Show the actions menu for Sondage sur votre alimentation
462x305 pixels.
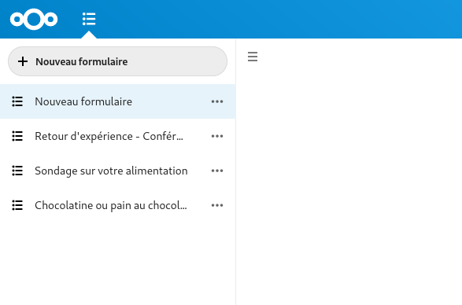[217, 171]
